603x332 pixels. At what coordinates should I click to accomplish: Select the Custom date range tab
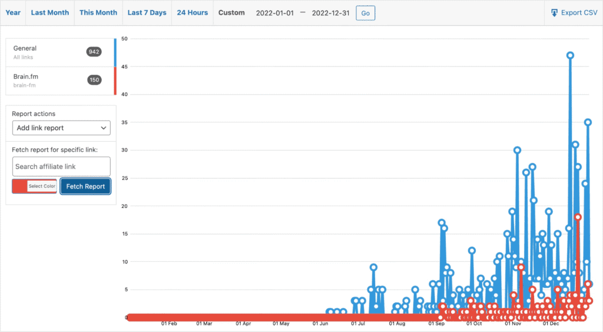231,12
